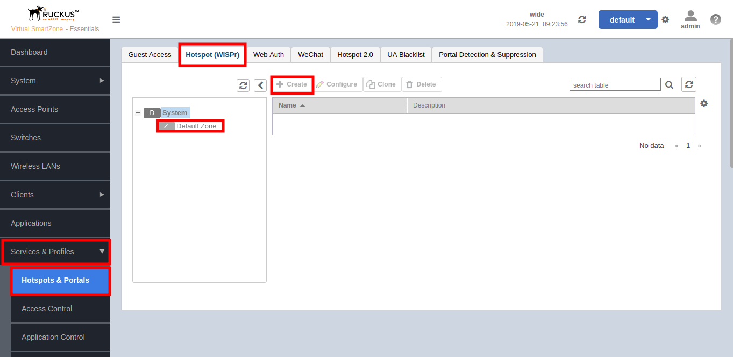Refresh the page via header refresh icon
This screenshot has height=357, width=733.
click(582, 19)
